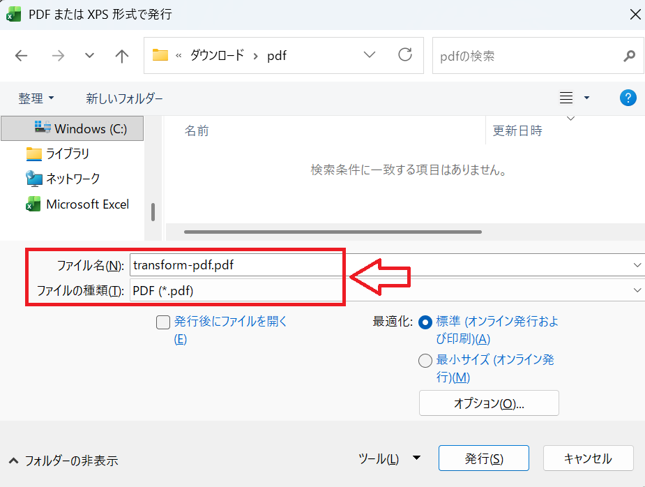Image resolution: width=645 pixels, height=487 pixels.
Task: Click the folder icon in address bar
Action: (160, 55)
